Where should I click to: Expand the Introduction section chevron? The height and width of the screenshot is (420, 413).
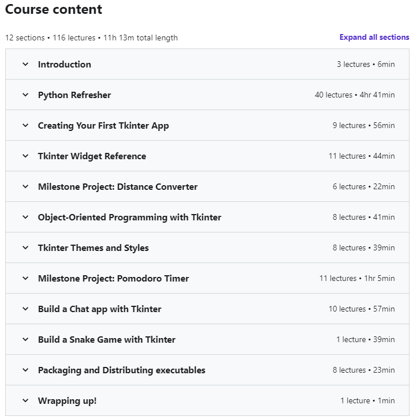25,64
